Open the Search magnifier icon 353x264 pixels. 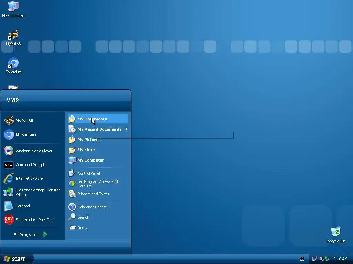coord(72,217)
